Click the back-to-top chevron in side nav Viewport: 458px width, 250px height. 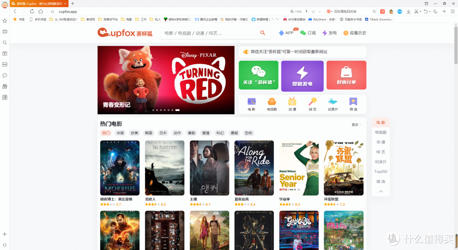(x=380, y=192)
